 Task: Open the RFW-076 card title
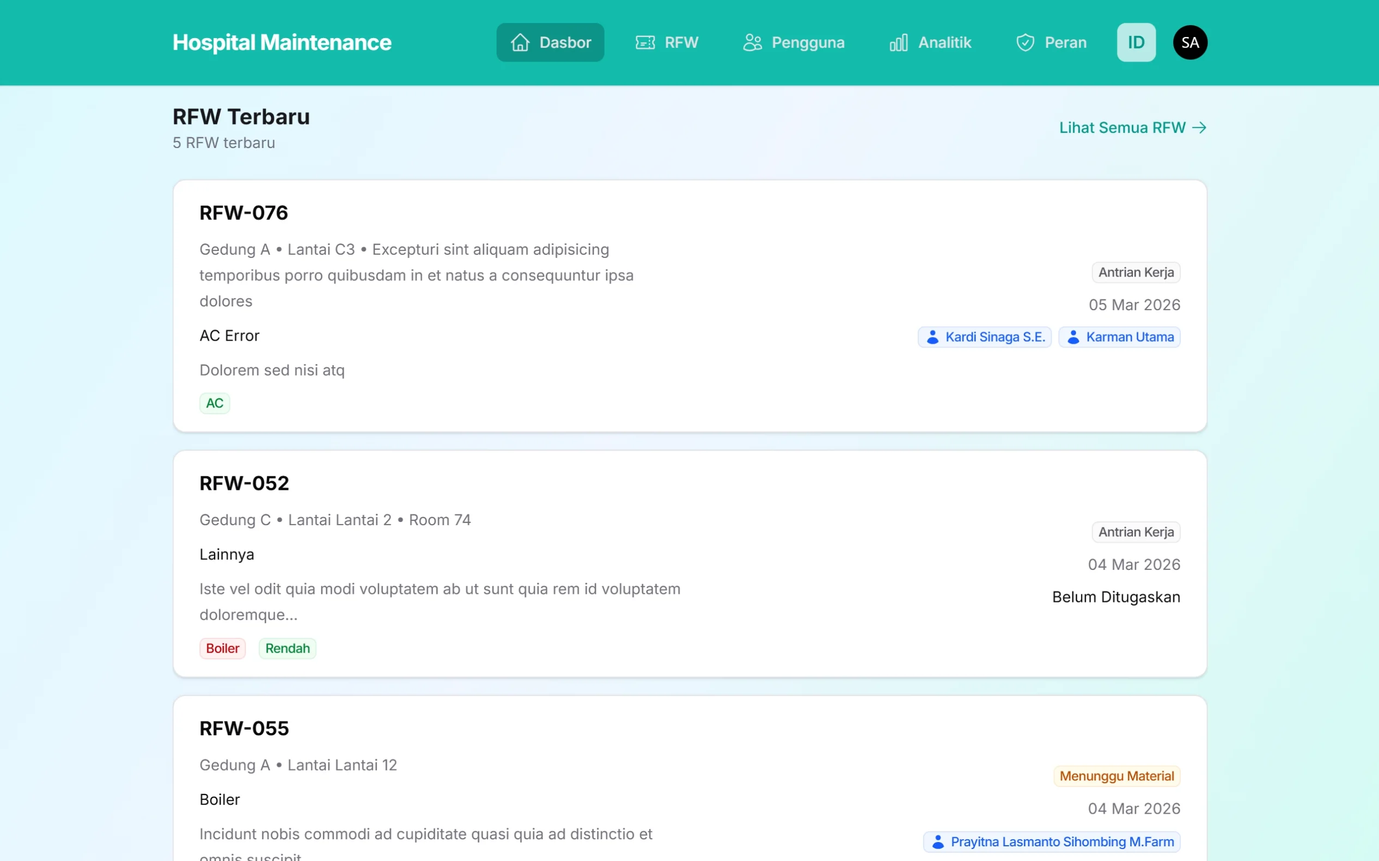pos(244,213)
